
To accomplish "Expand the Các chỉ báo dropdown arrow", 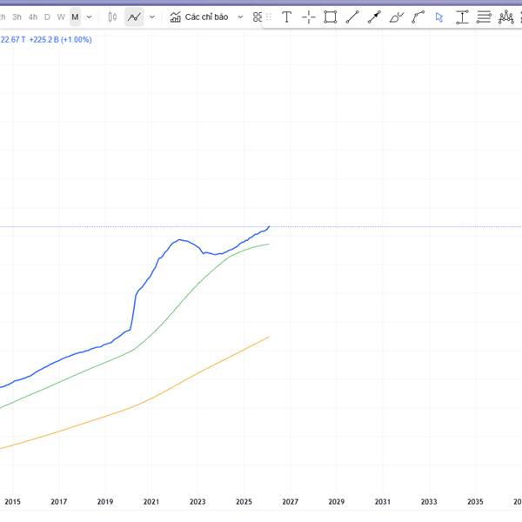I will point(240,17).
